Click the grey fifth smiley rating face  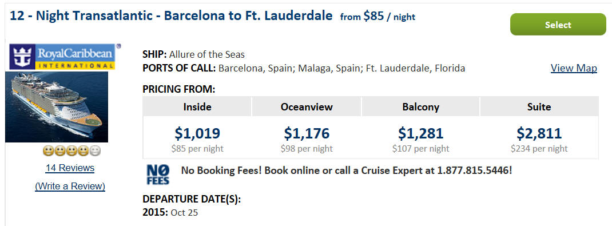point(96,151)
